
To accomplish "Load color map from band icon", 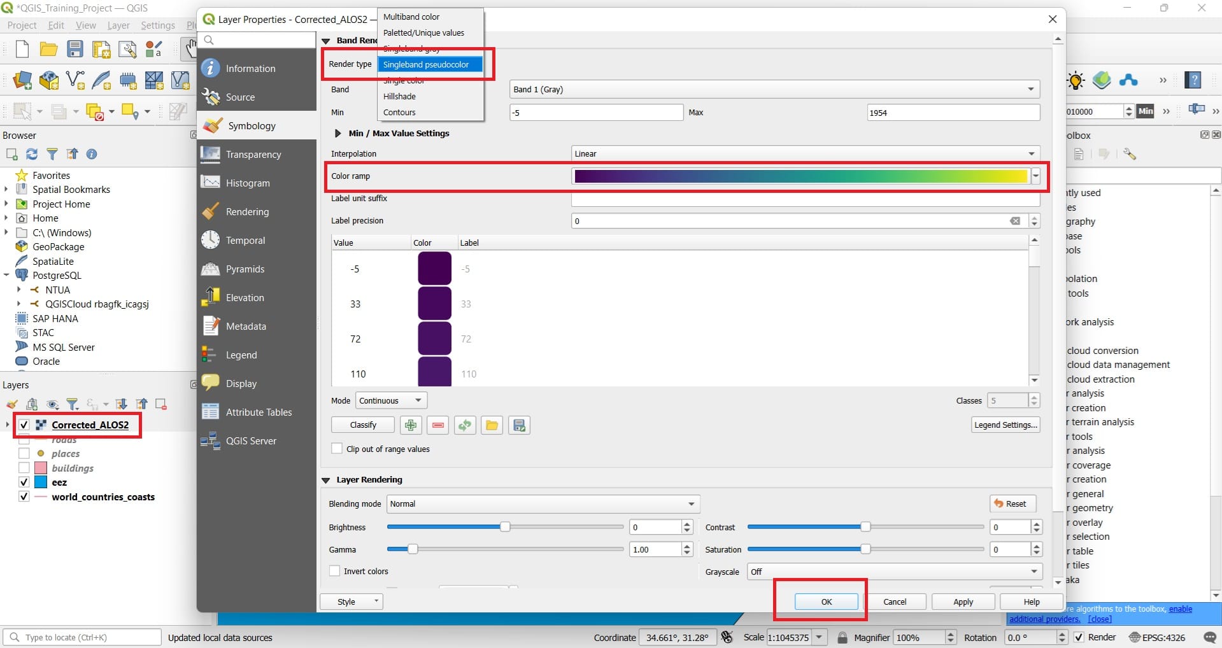I will [x=465, y=425].
